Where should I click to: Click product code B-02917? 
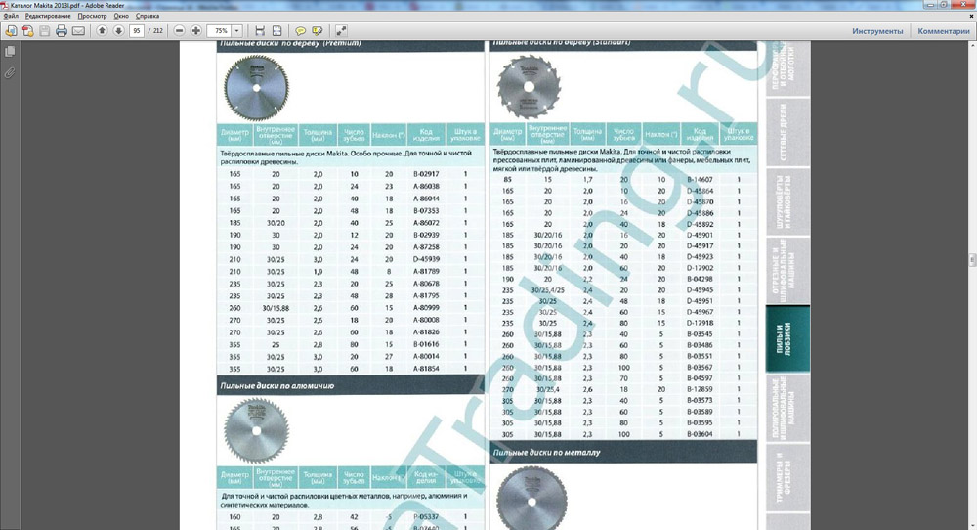coord(426,174)
